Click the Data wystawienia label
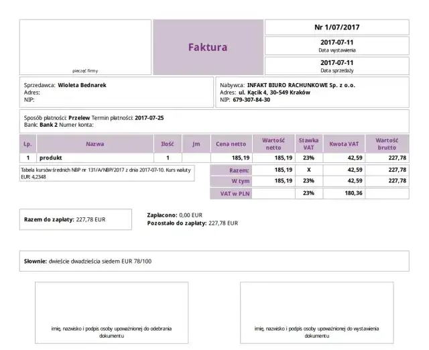Viewport: 429px width, 350px height. (336, 50)
